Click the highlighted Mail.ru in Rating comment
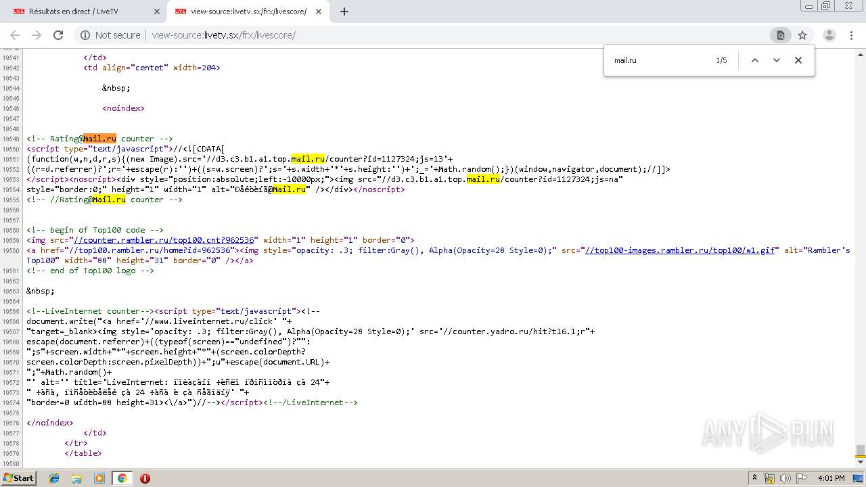The height and width of the screenshot is (487, 866). (100, 139)
